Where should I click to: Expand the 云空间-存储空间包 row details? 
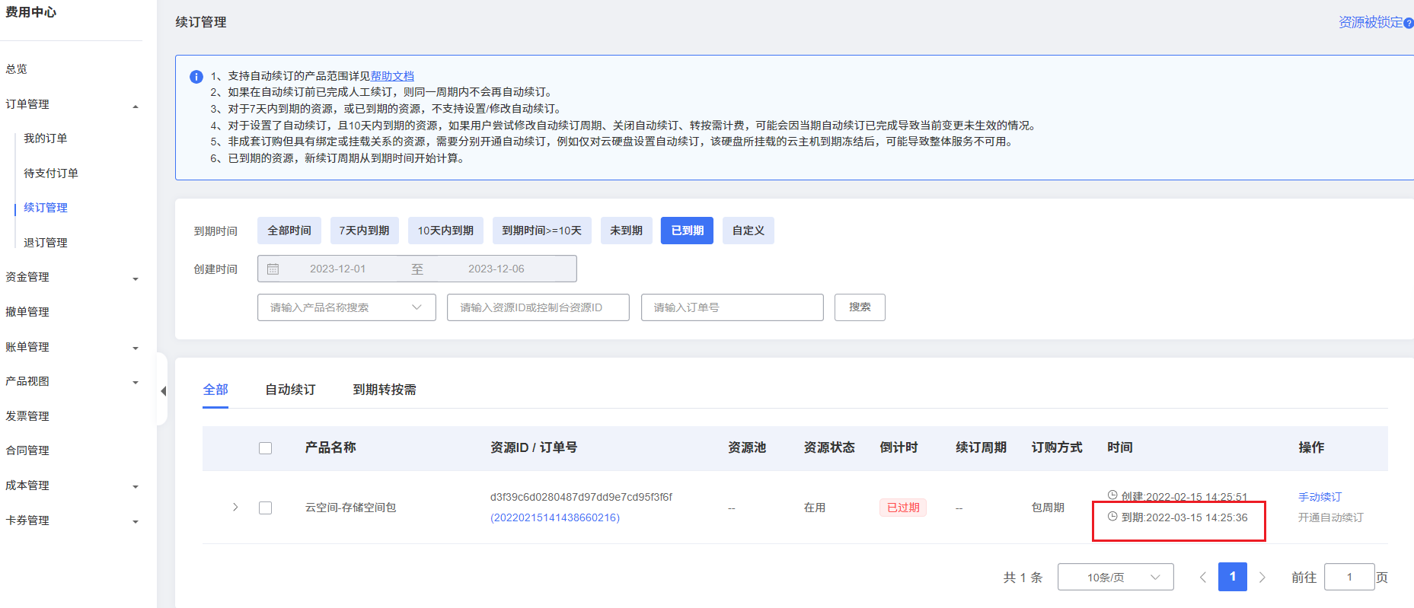click(x=235, y=508)
